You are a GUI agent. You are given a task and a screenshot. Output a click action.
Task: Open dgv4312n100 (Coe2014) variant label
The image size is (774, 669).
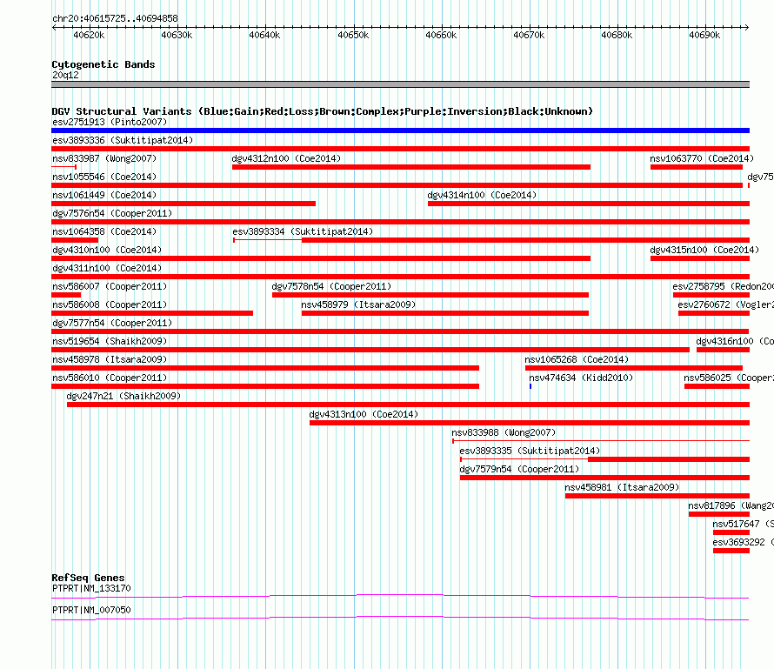[286, 158]
